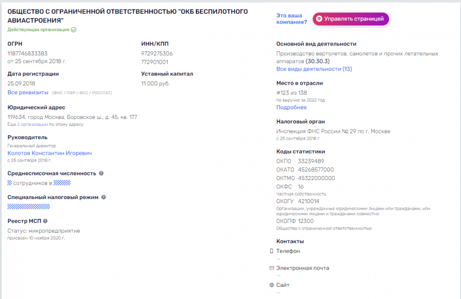Click the envelope icon near Электронная почта
461x299 pixels.
pos(271,268)
